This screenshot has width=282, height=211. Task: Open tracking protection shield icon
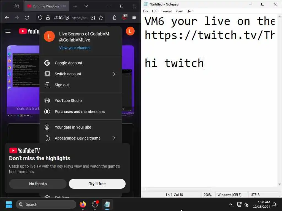click(x=40, y=18)
